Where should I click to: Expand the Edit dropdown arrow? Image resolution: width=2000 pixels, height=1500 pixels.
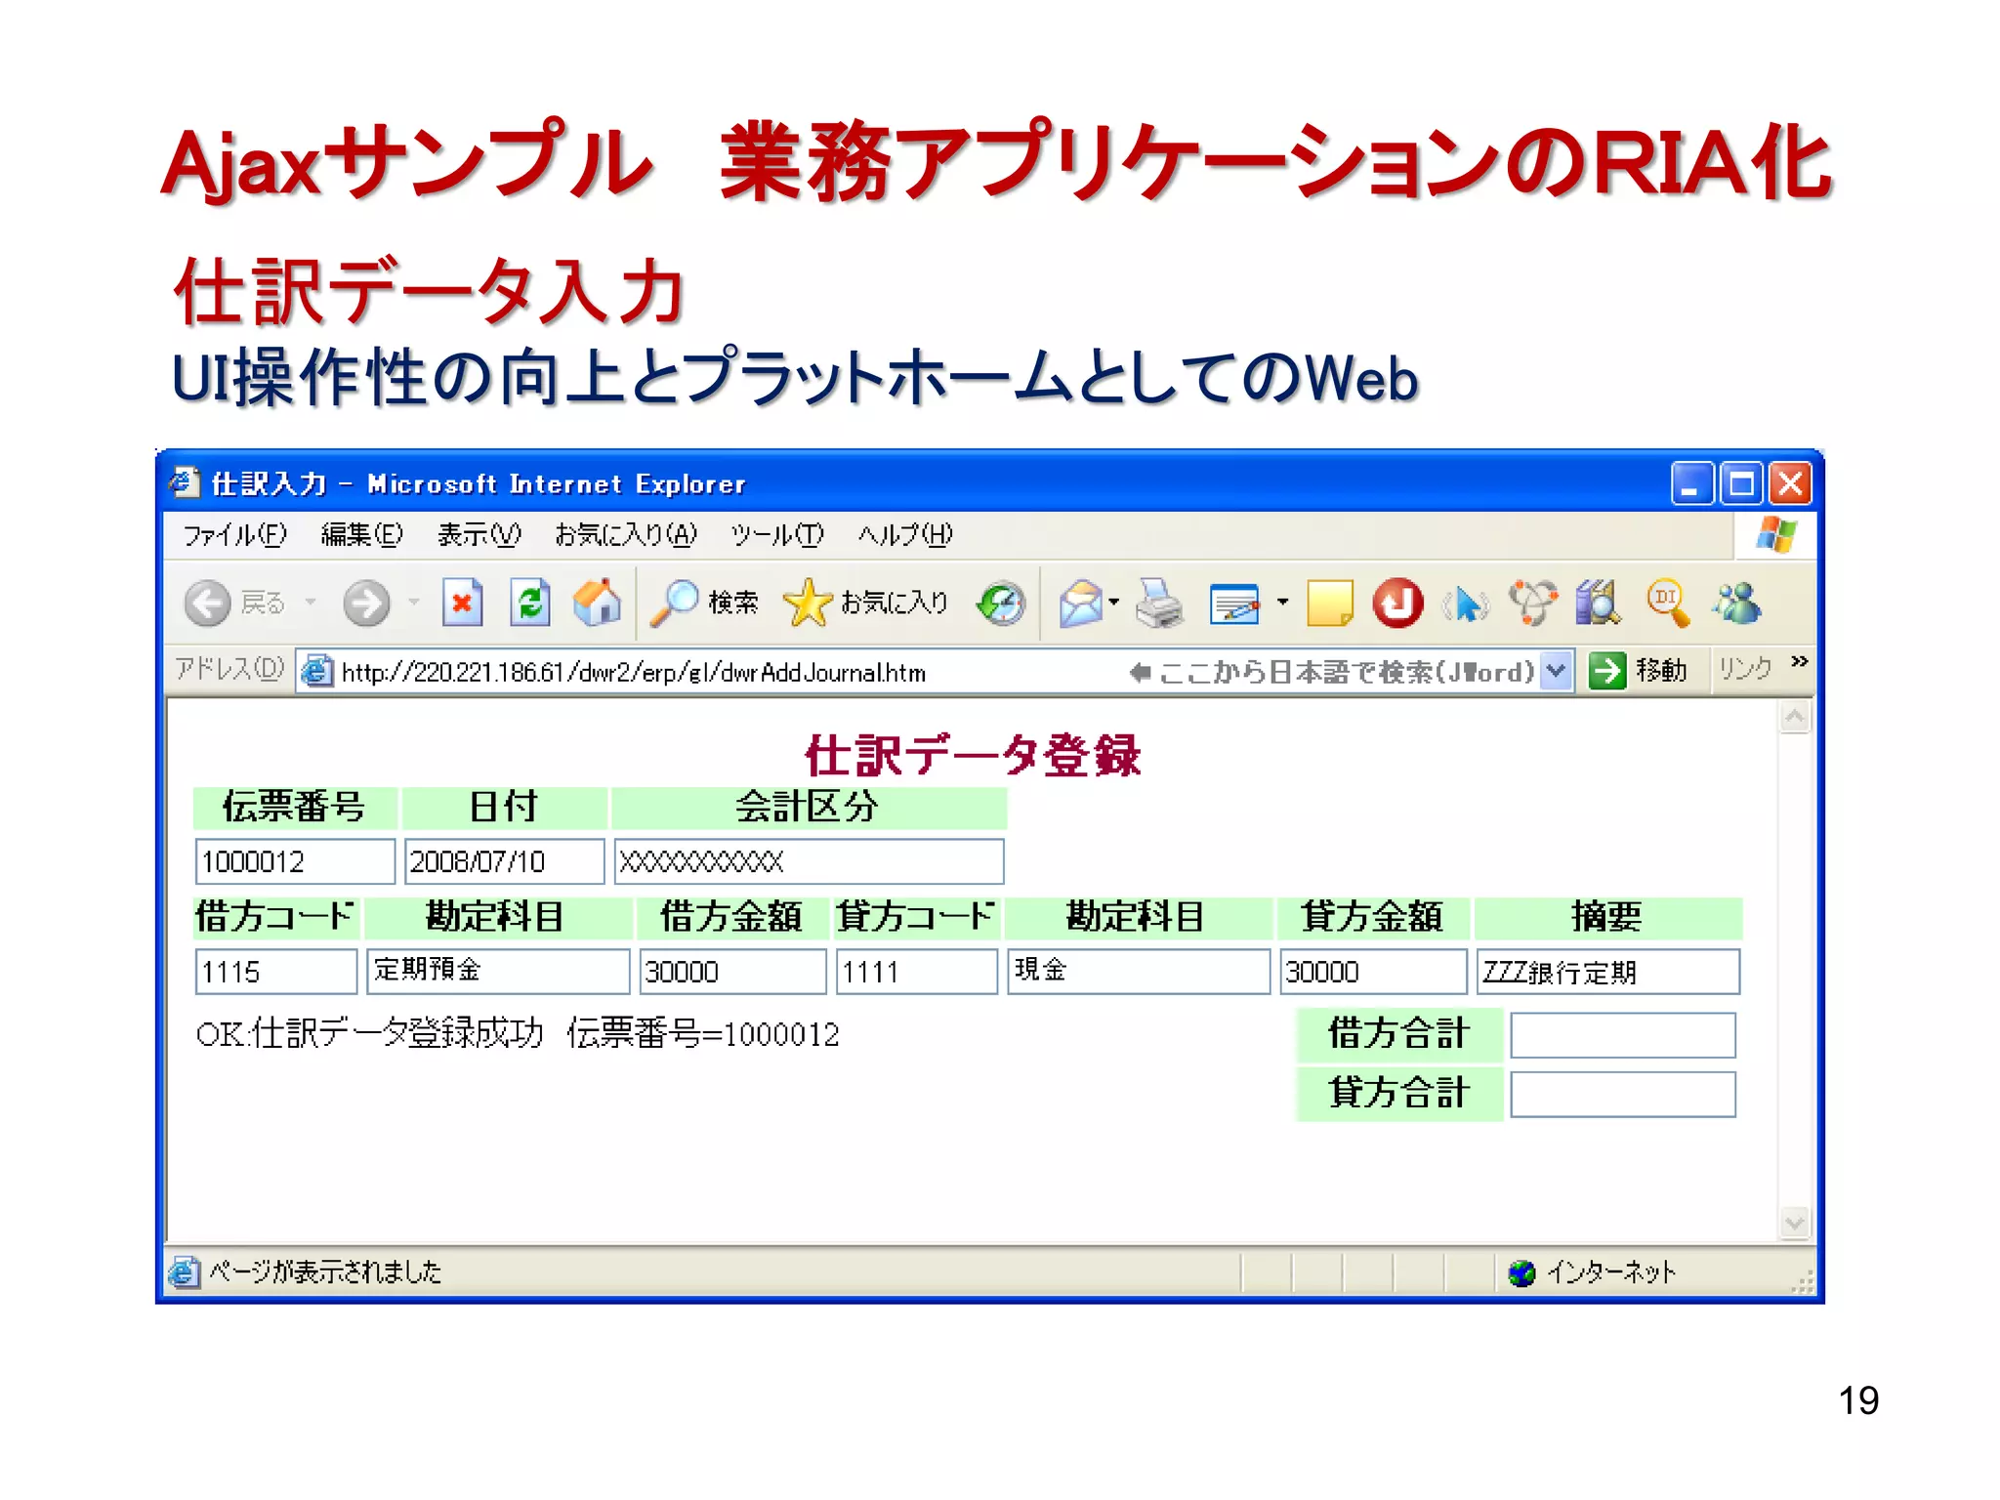(x=1282, y=603)
